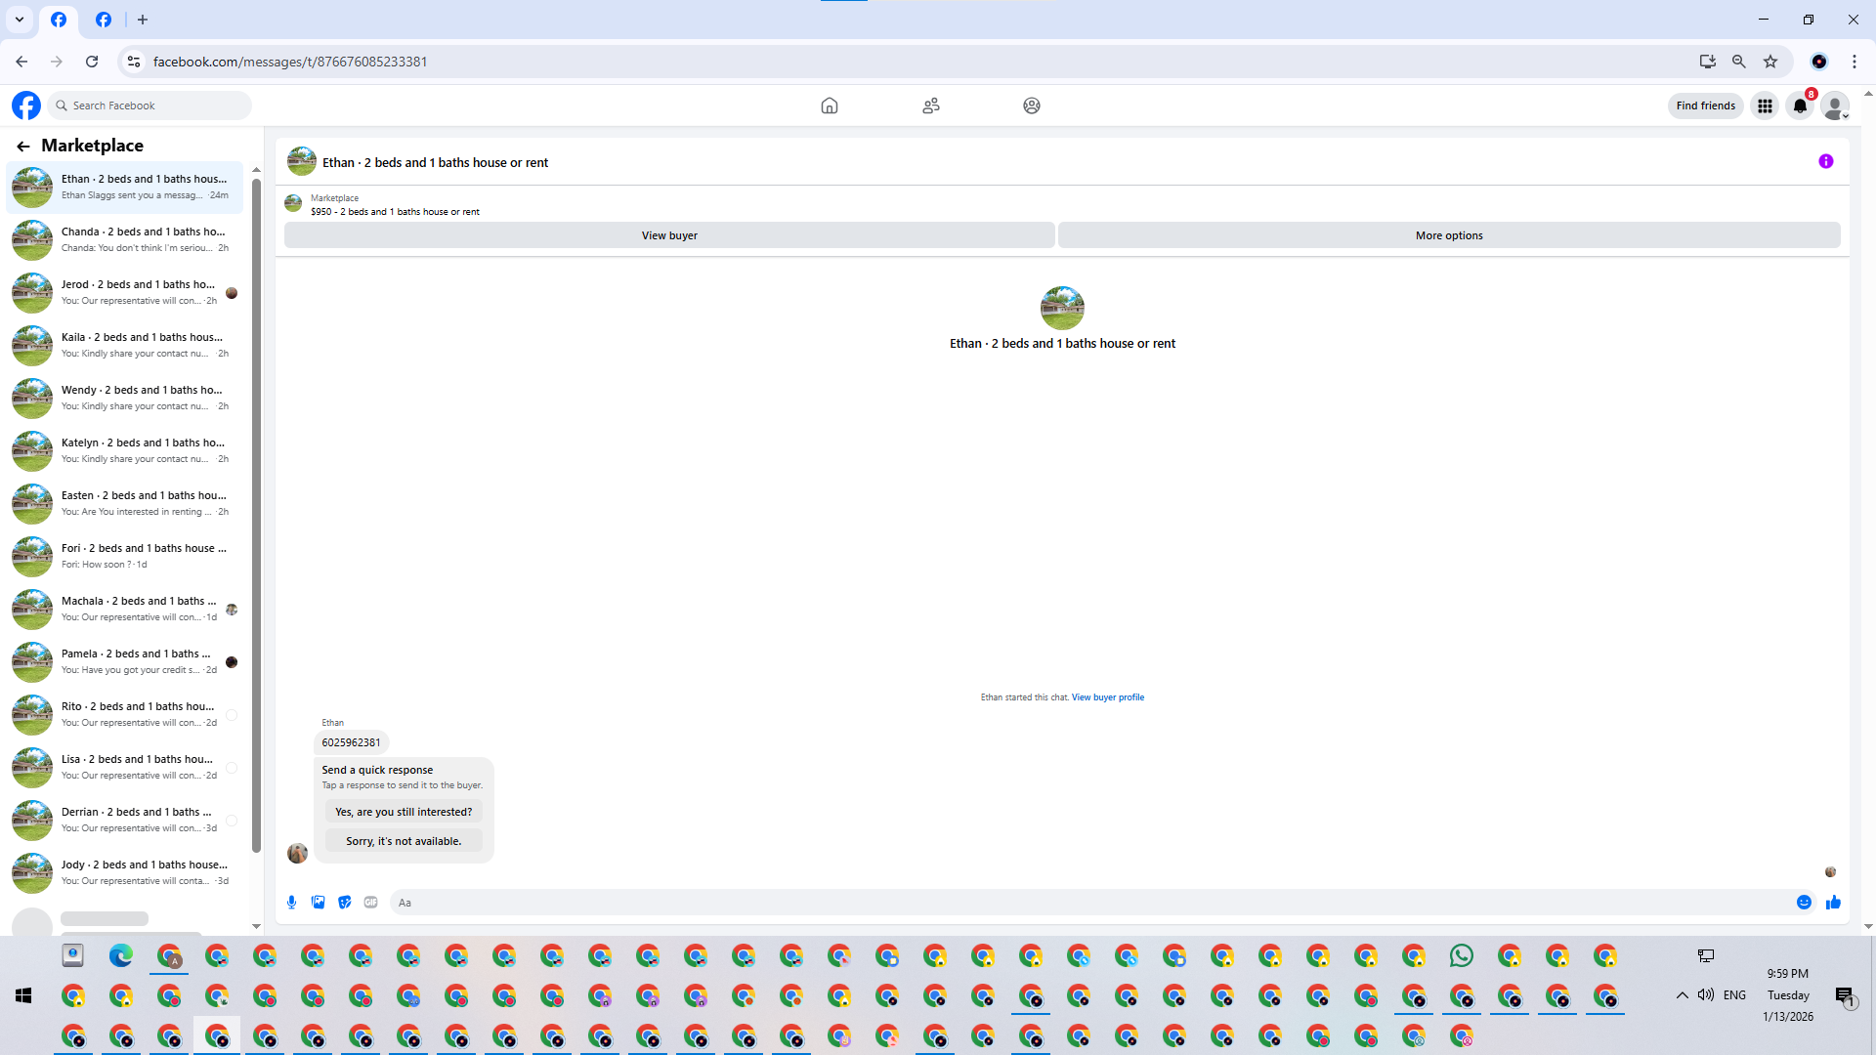This screenshot has height=1055, width=1876.
Task: Open the browser tab search dropdown
Action: click(20, 20)
